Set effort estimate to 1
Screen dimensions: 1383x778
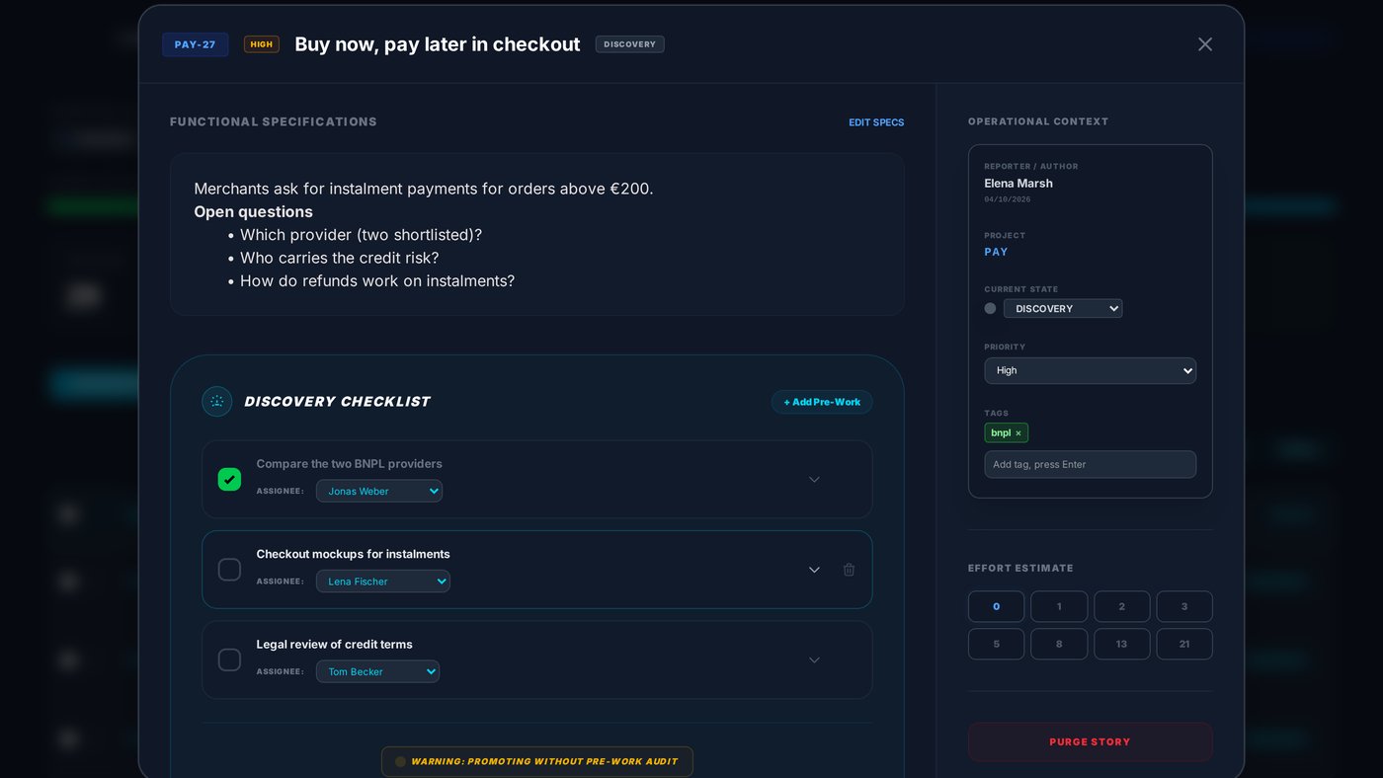[x=1059, y=606]
